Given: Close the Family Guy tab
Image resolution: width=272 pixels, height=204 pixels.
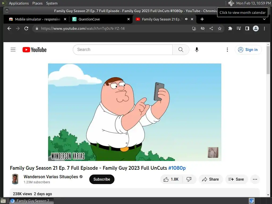Looking at the screenshot, I should (x=192, y=19).
